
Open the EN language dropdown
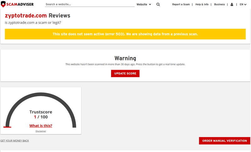243,4
